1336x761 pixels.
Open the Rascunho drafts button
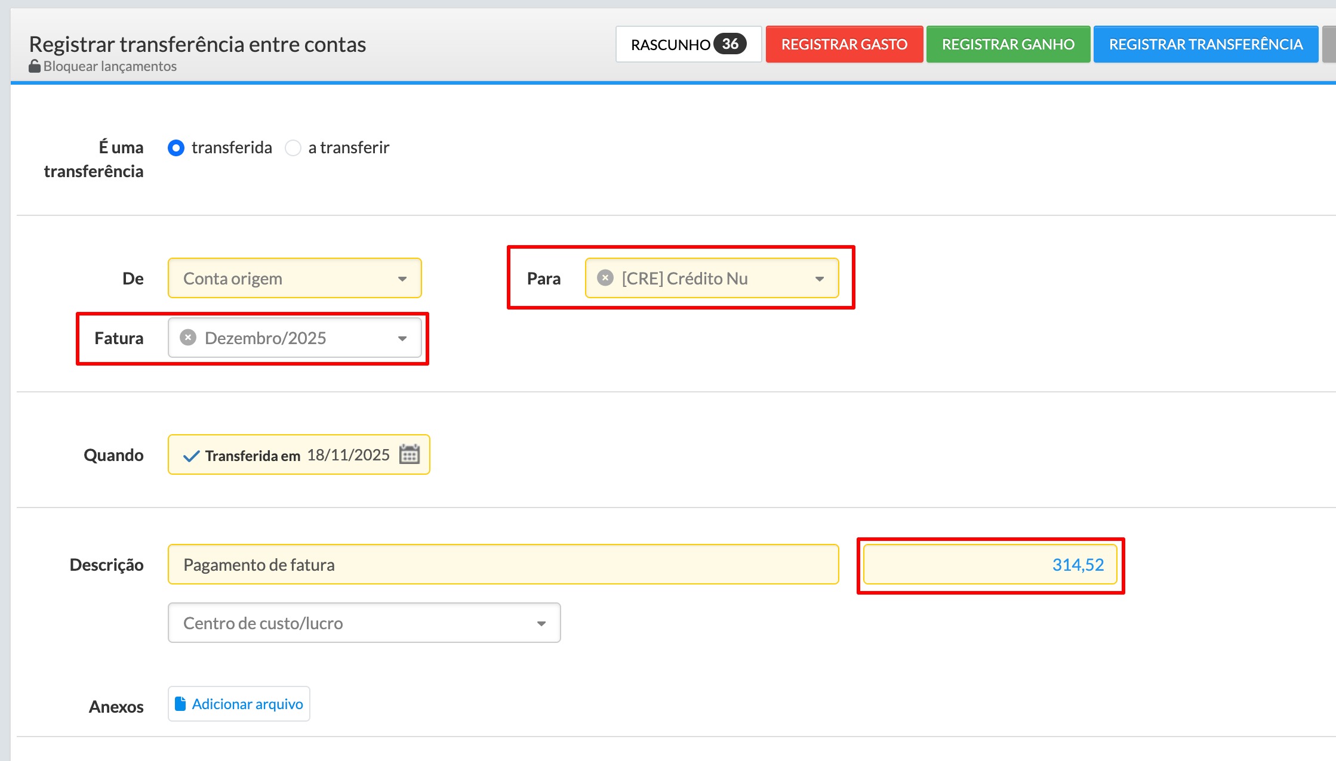coord(670,45)
